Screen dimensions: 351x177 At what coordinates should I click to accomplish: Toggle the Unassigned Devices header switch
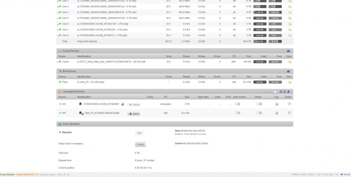[276, 91]
